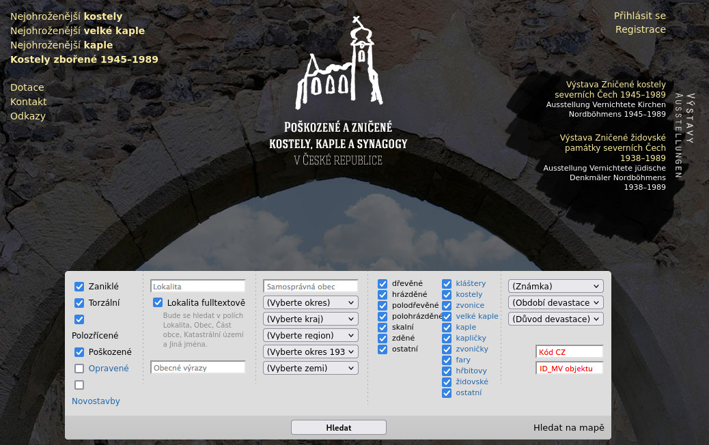Toggle Lokalita fulltextově checkbox

pyautogui.click(x=158, y=302)
